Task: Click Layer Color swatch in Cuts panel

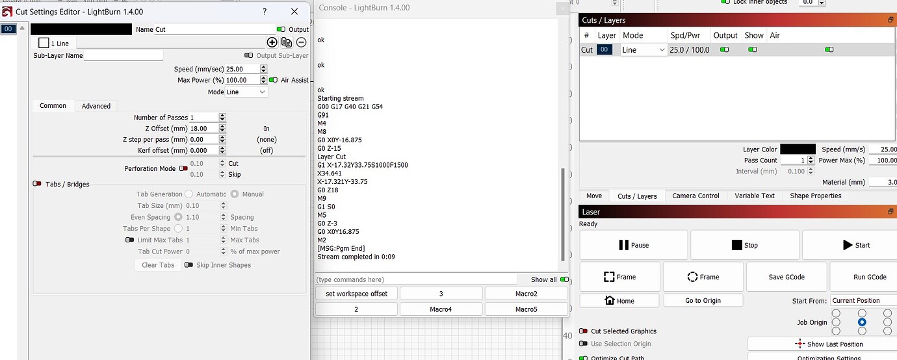Action: [x=798, y=149]
